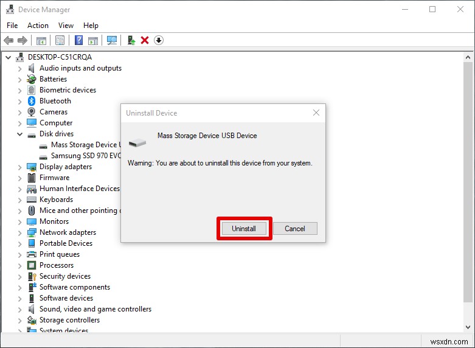Click the Storage controllers icon

tap(32, 320)
